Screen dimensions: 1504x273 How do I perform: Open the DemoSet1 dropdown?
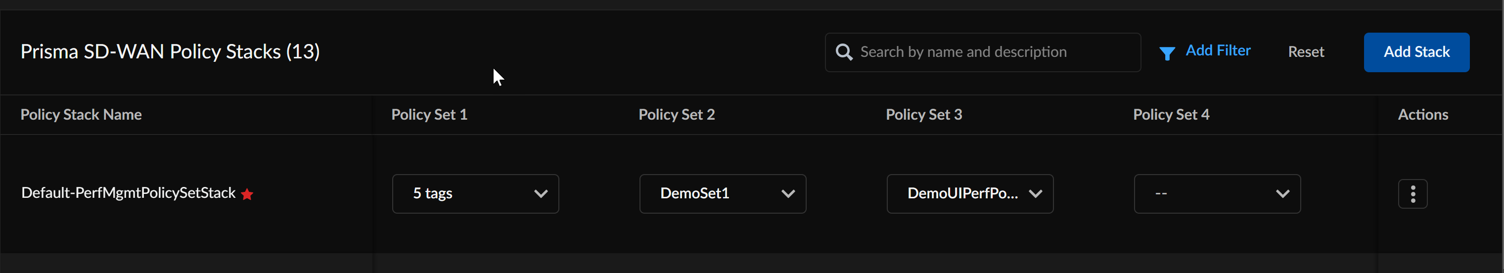[712, 194]
